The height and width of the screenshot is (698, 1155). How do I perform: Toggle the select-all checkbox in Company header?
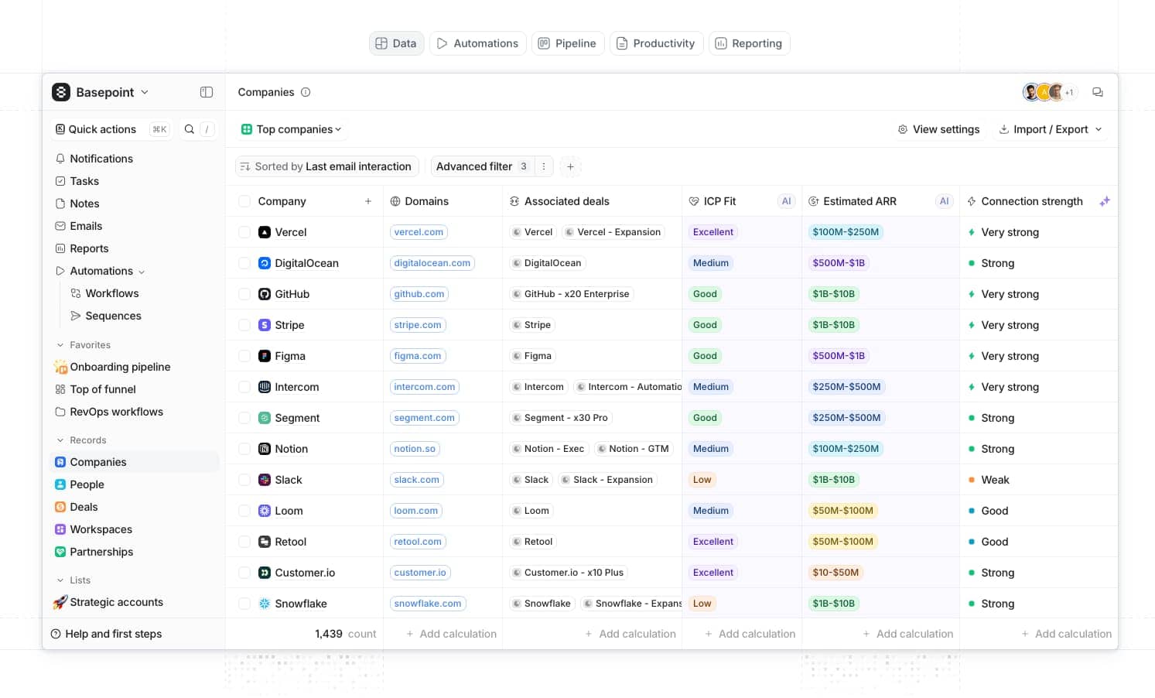tap(244, 201)
